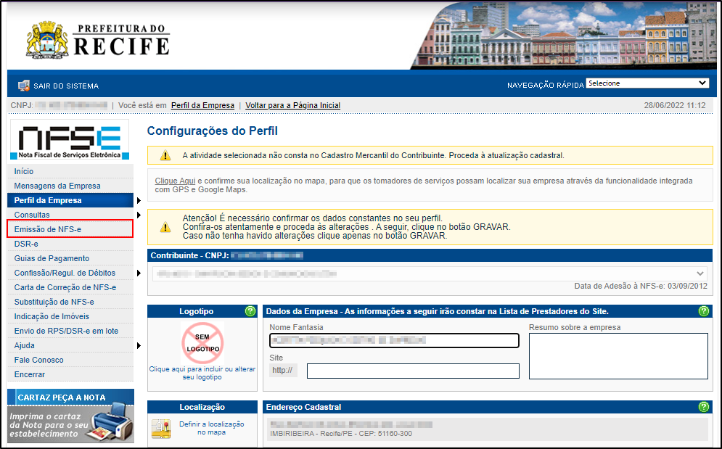This screenshot has width=722, height=449.
Task: Click the IMBIRIBEIRA - Recife/PE address text
Action: click(341, 434)
